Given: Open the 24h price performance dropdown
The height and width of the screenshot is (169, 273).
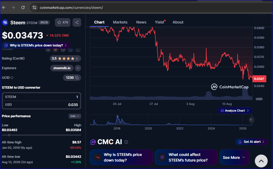Looking at the screenshot, I should click(75, 116).
